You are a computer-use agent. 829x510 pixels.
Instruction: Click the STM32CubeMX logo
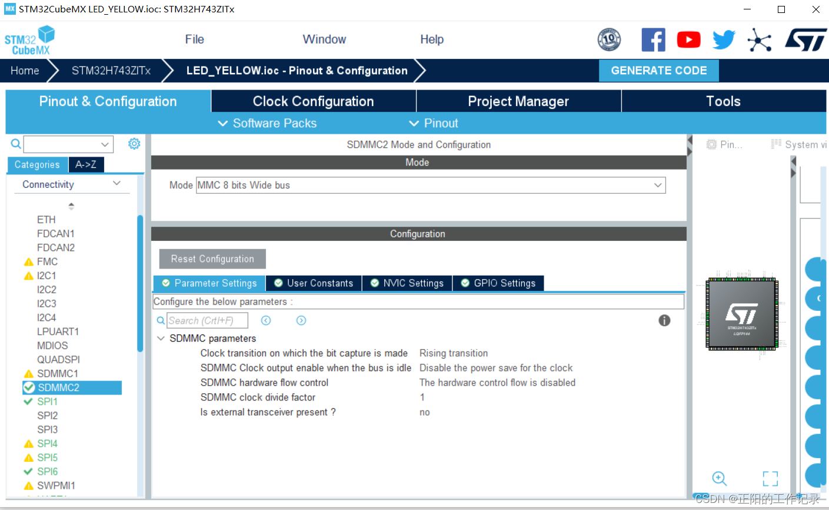point(29,40)
